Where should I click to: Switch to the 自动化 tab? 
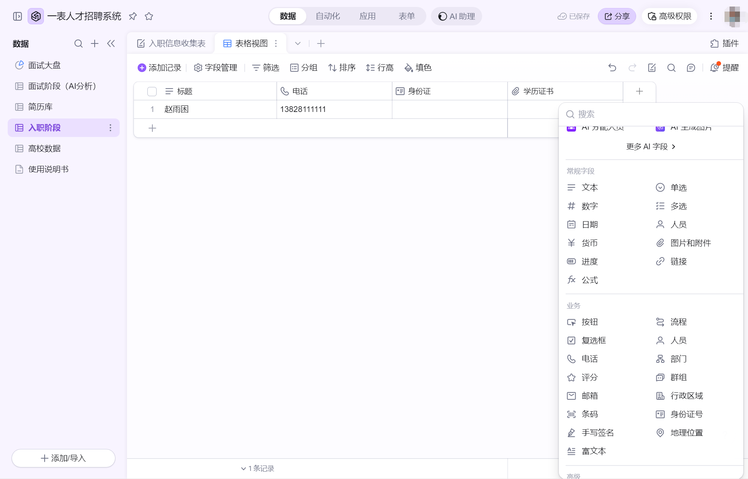tap(328, 16)
